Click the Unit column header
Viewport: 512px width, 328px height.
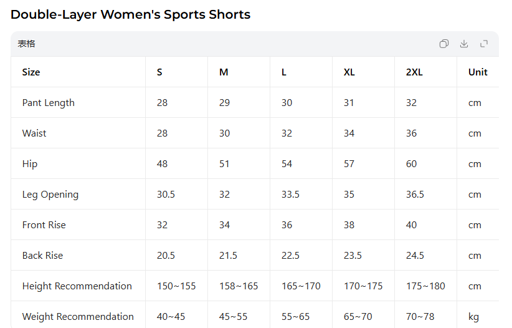tap(478, 72)
